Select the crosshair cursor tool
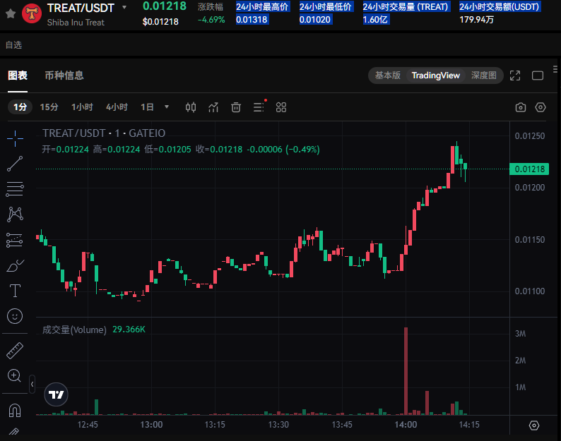This screenshot has height=441, width=561. 15,138
